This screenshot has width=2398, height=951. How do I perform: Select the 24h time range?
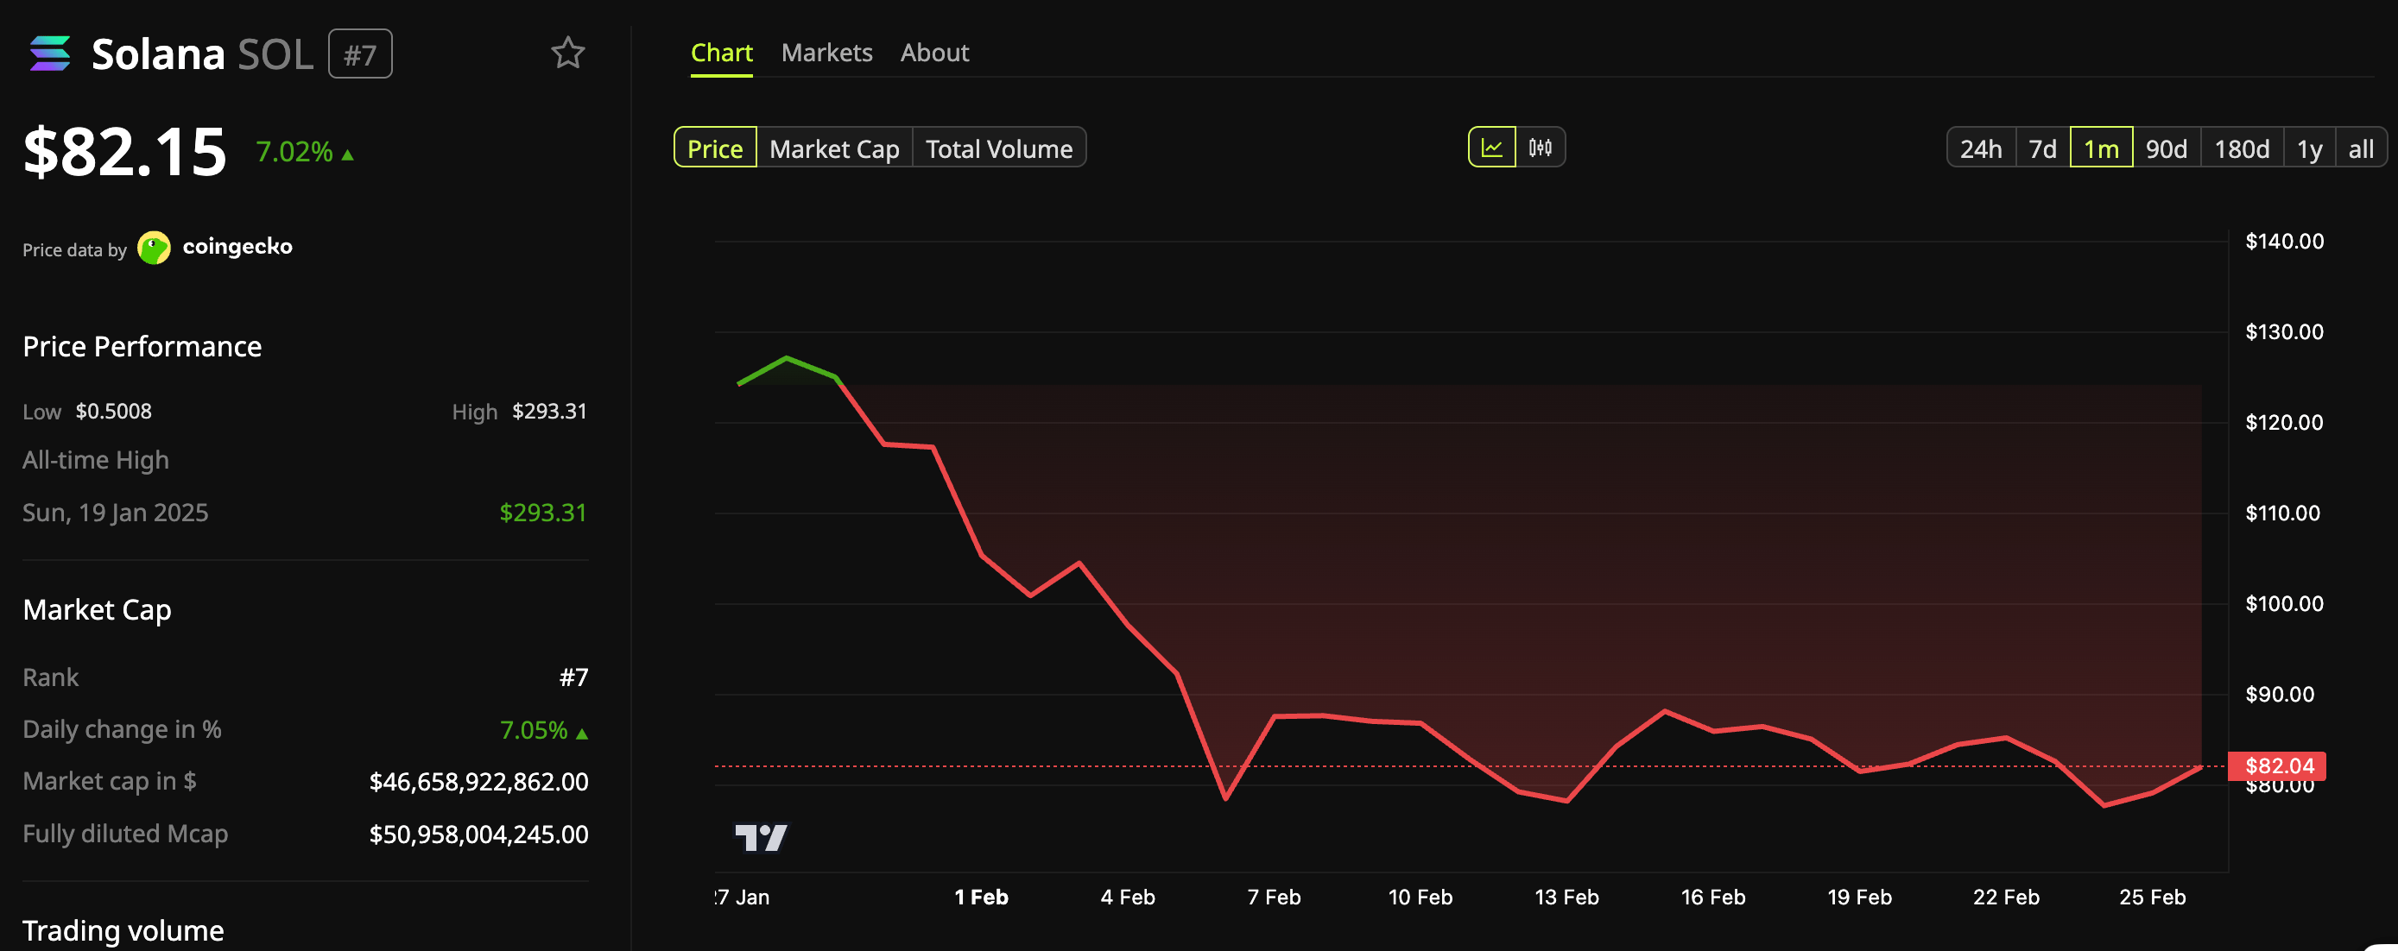(x=1981, y=147)
